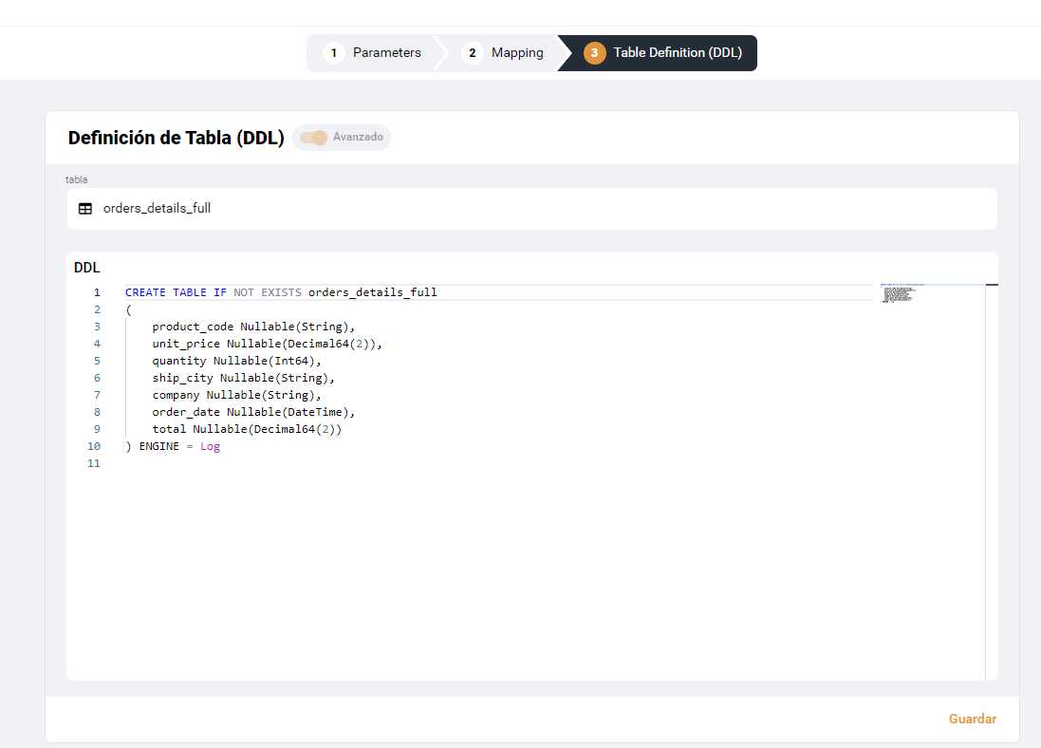Click the DDL editor vertical scrollbar
This screenshot has width=1041, height=748.
pyautogui.click(x=992, y=475)
